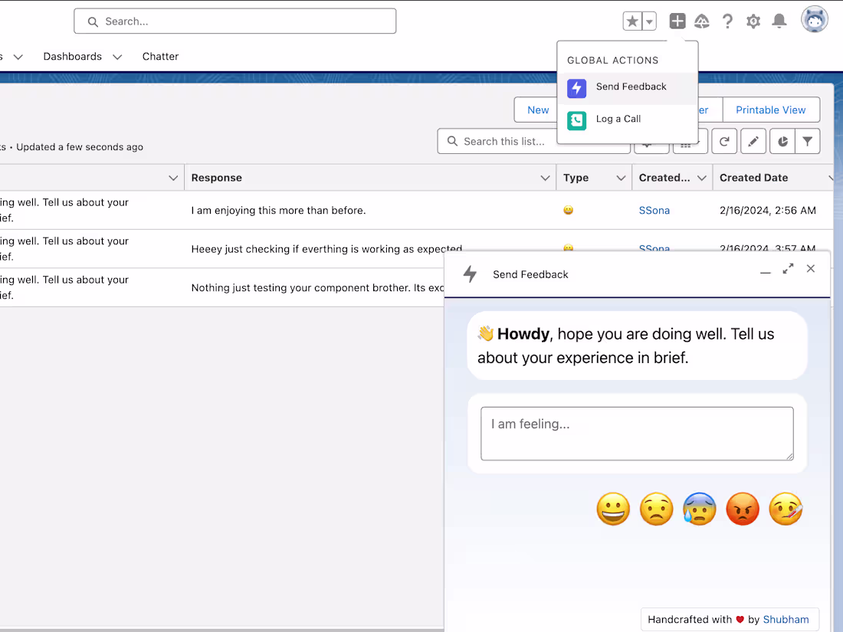843x632 pixels.
Task: Open your user profile avatar
Action: click(814, 19)
